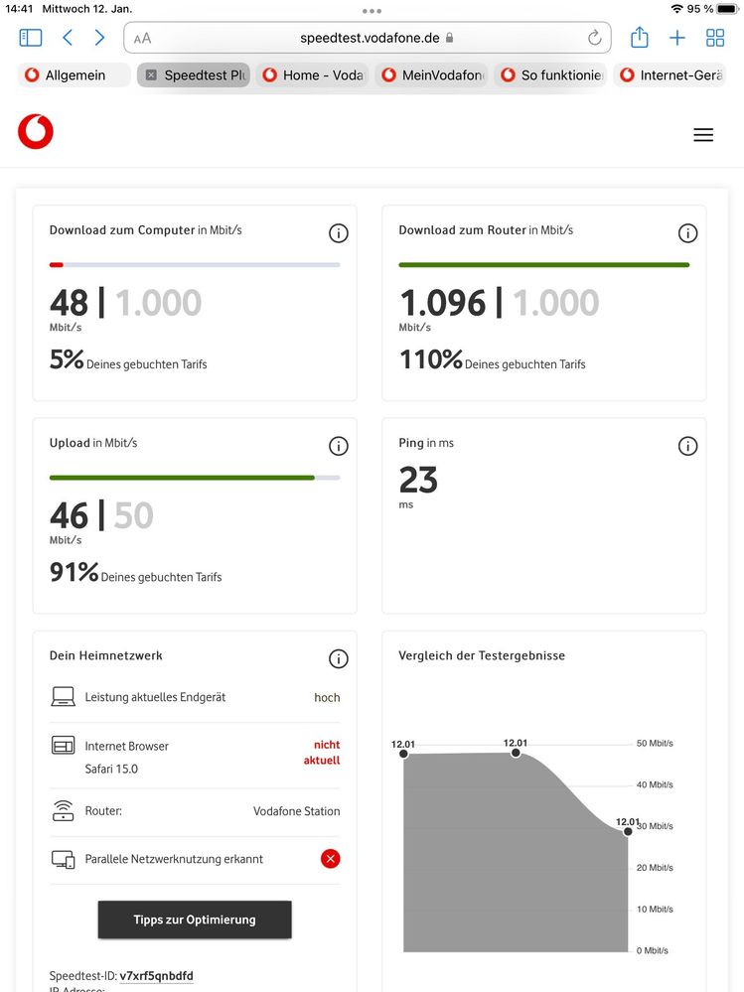
Task: Tap the speedtest.vodafone.de address field
Action: point(368,38)
